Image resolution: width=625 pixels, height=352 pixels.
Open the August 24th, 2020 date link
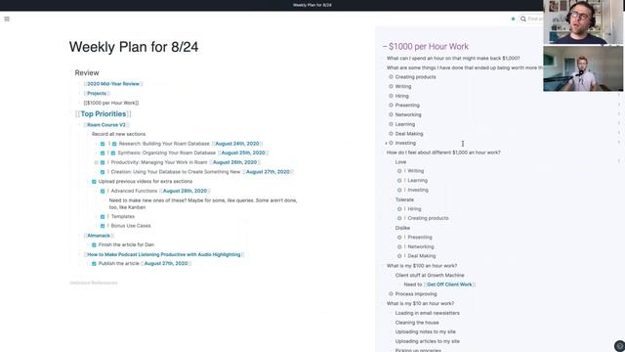point(237,144)
